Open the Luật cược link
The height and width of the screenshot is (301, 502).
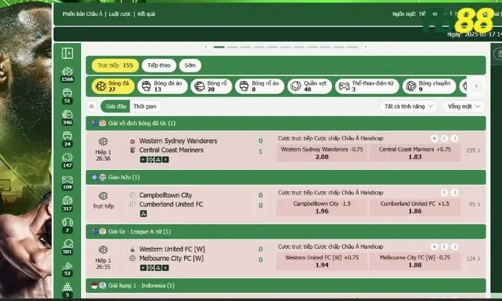point(119,14)
